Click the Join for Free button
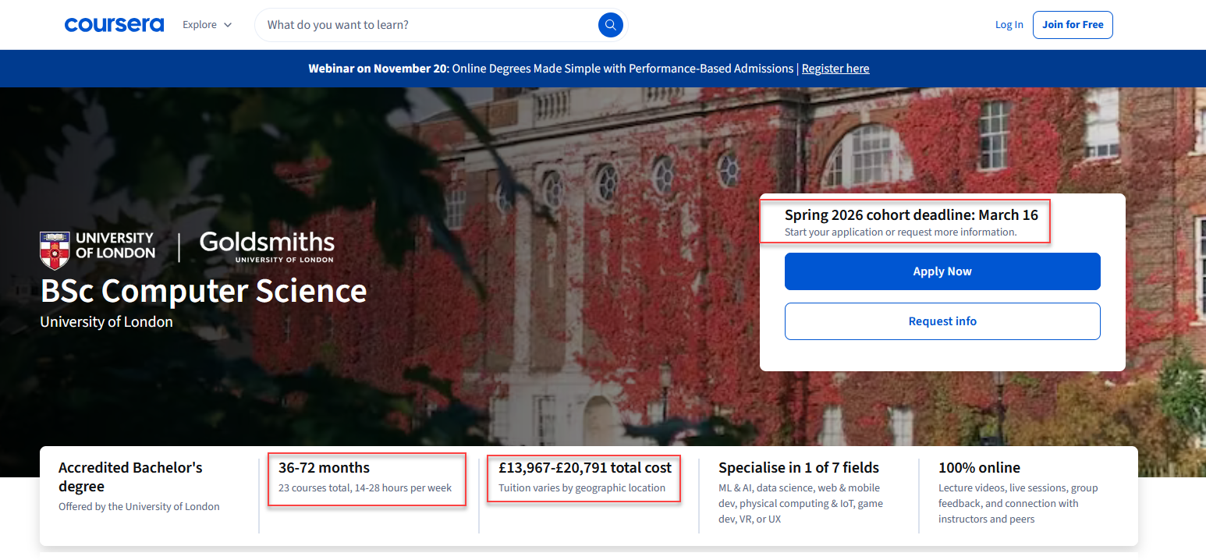Screen dimensions: 1206x560 point(1073,25)
